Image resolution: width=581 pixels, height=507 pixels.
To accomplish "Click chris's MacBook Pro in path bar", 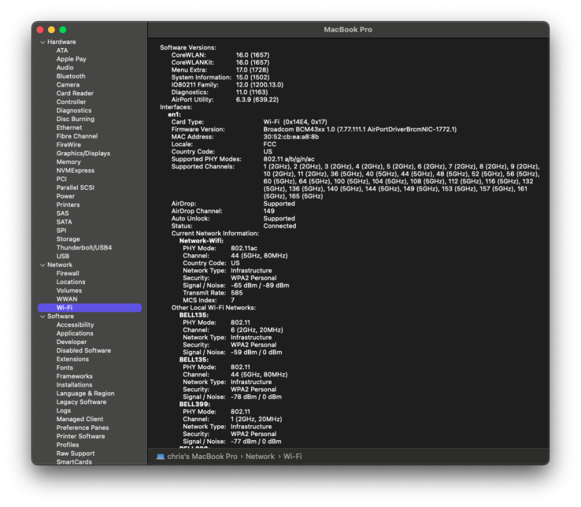I will pyautogui.click(x=202, y=456).
